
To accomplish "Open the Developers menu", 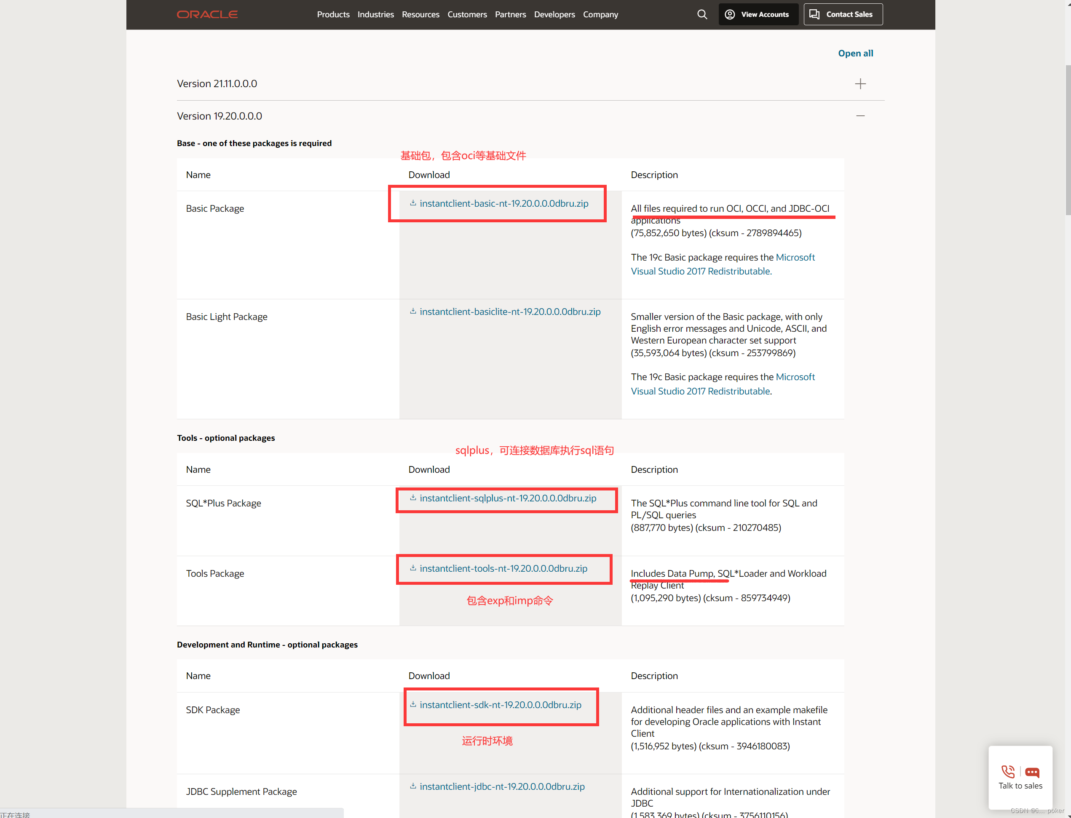I will pyautogui.click(x=554, y=15).
